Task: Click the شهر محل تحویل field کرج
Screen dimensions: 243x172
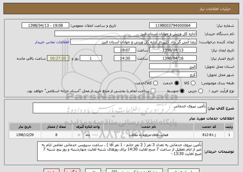Action: pyautogui.click(x=173, y=75)
